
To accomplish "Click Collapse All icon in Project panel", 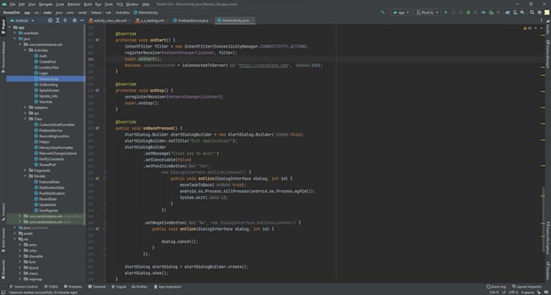I will (65, 20).
